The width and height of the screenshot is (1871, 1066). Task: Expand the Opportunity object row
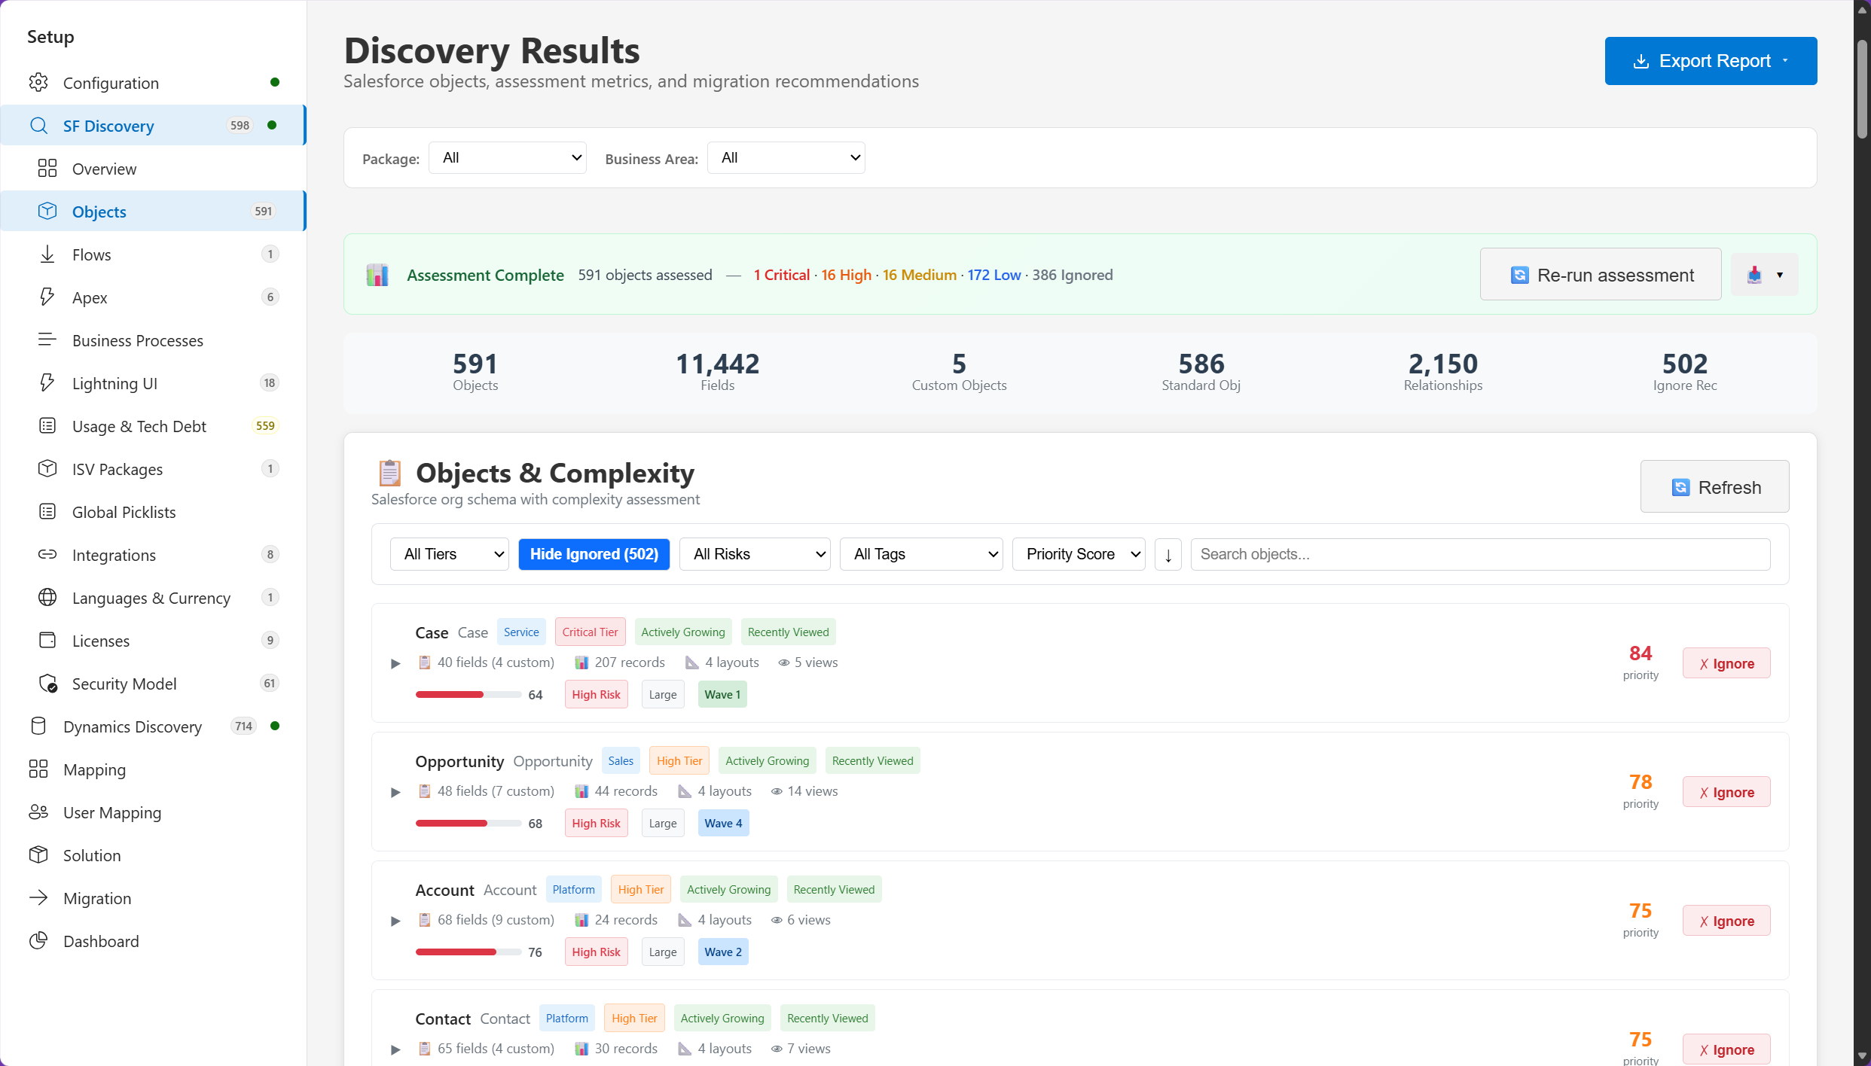pyautogui.click(x=395, y=792)
